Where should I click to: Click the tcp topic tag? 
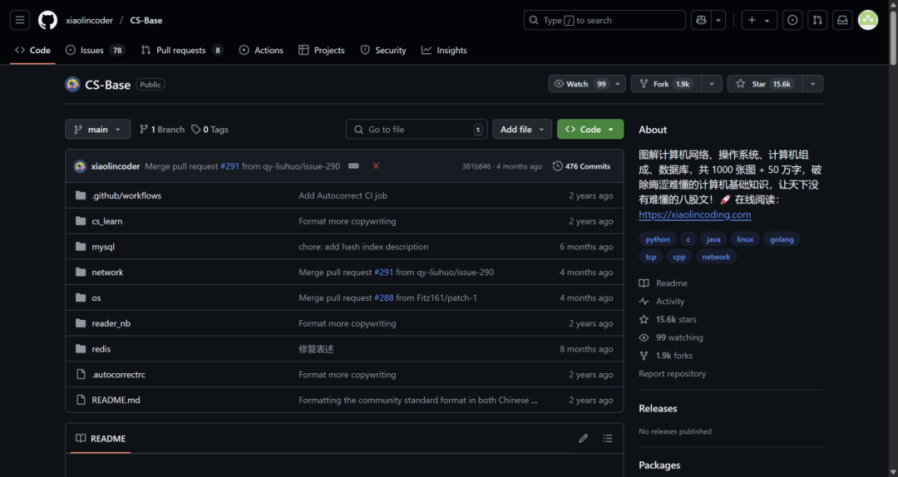(x=651, y=257)
